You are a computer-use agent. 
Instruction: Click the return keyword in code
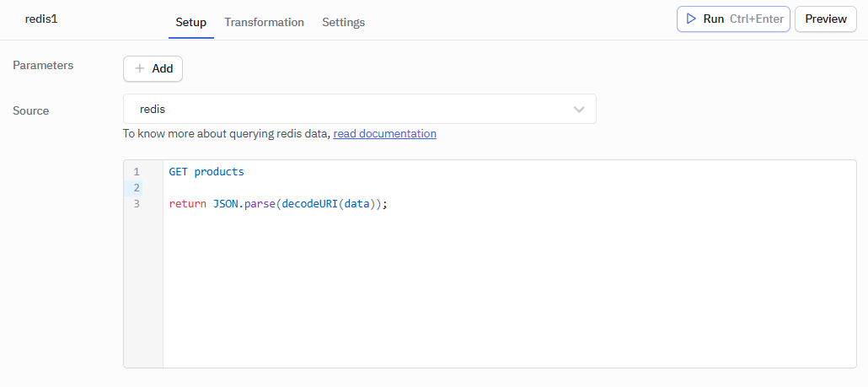point(187,203)
